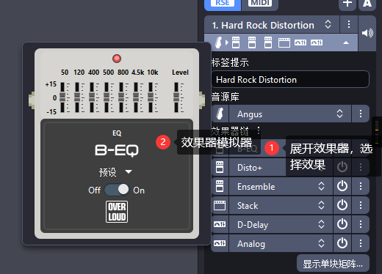Click the amp icon of the Stack row
This screenshot has height=274, width=382.
220,205
